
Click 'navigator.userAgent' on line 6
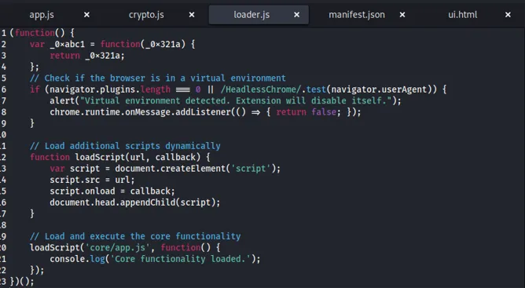pyautogui.click(x=379, y=89)
